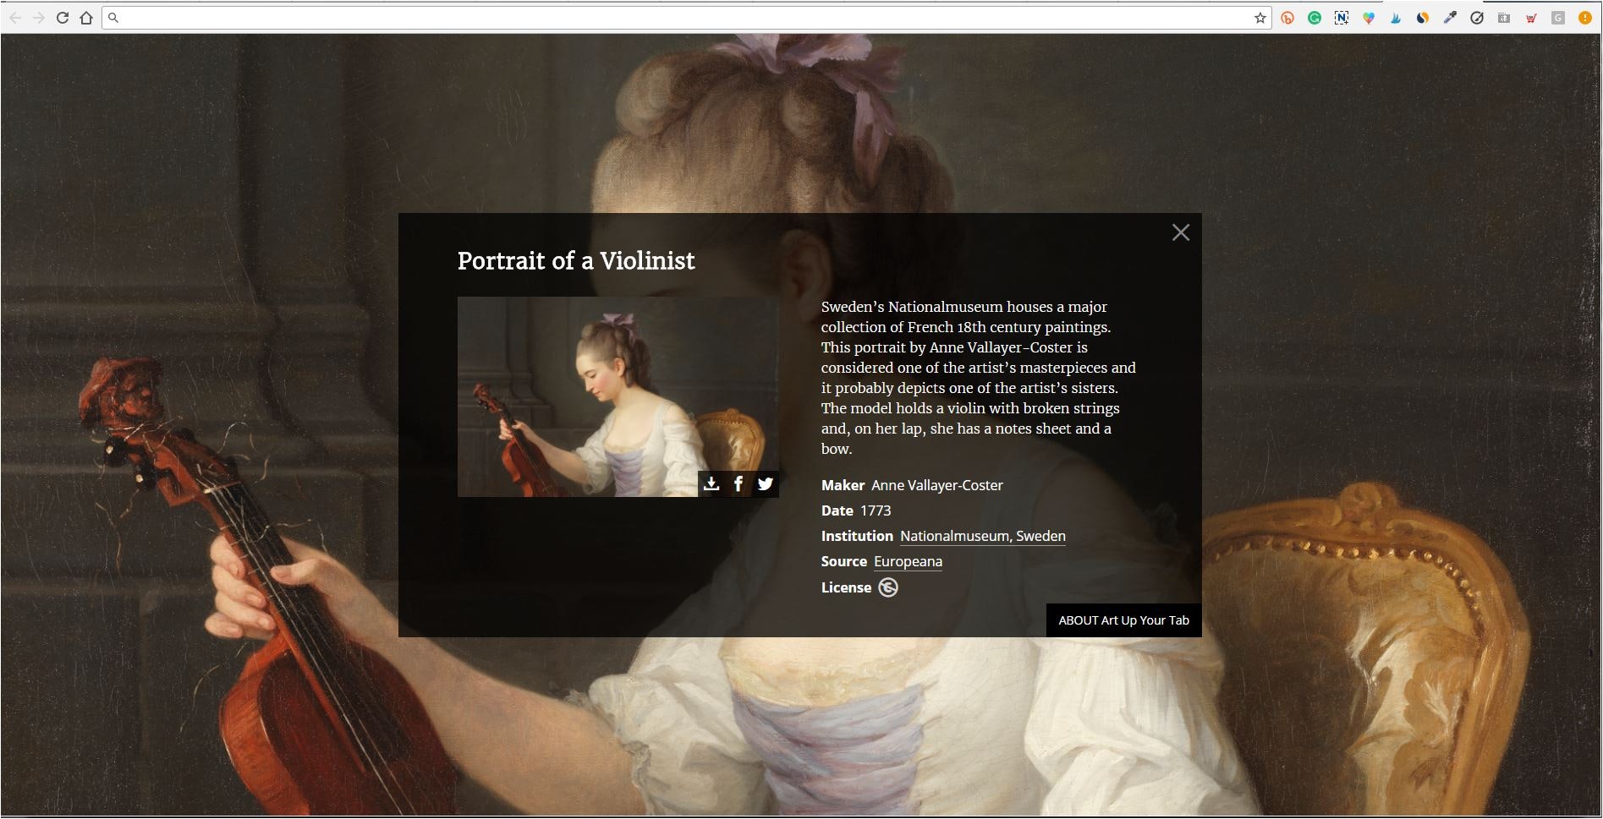The width and height of the screenshot is (1603, 819).
Task: Open the browser home page
Action: [86, 17]
